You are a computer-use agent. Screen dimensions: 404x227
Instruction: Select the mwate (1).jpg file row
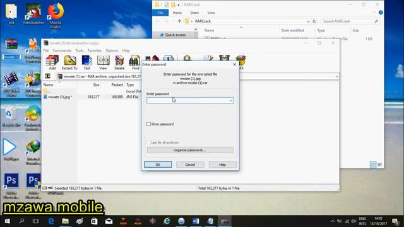(92, 97)
